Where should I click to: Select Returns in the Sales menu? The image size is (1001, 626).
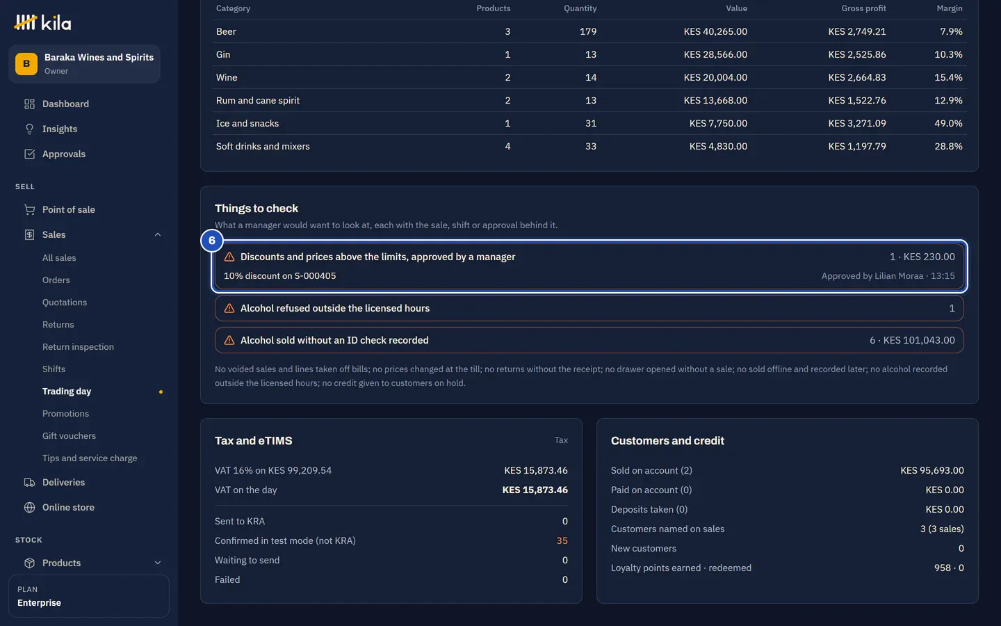point(58,325)
